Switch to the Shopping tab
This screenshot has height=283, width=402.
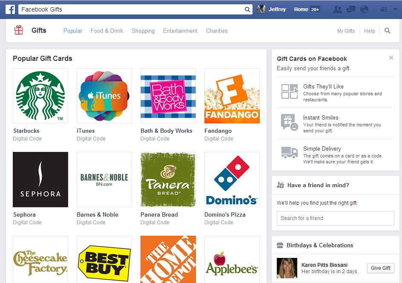tap(143, 31)
